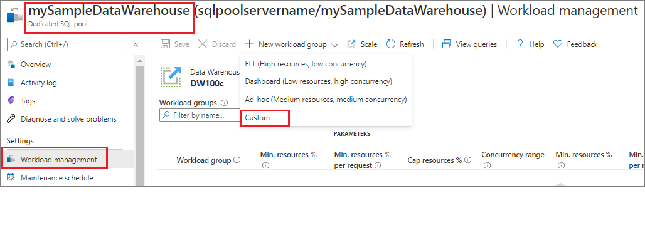Select ELT (High resources, low concurrency)
Image resolution: width=645 pixels, height=228 pixels.
coord(306,64)
